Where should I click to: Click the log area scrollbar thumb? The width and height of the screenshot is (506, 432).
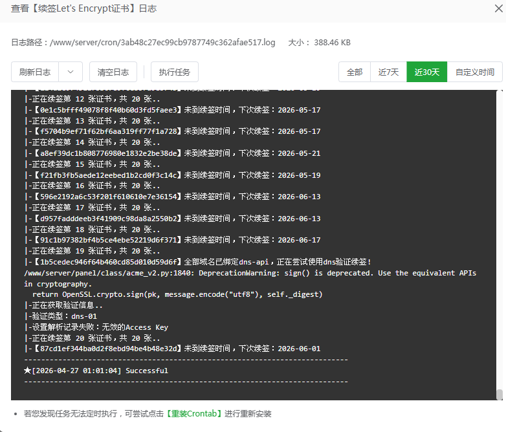[500, 394]
